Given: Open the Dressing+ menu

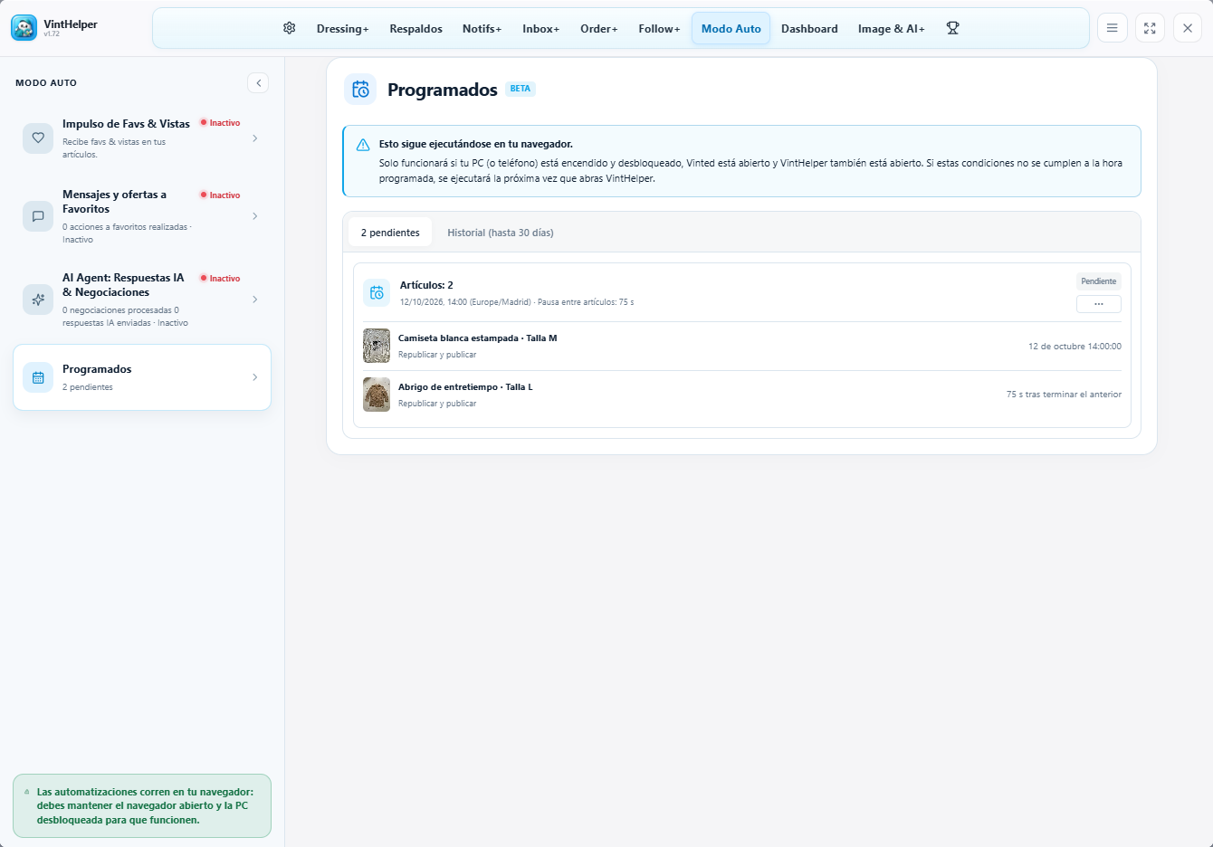Looking at the screenshot, I should pyautogui.click(x=342, y=29).
